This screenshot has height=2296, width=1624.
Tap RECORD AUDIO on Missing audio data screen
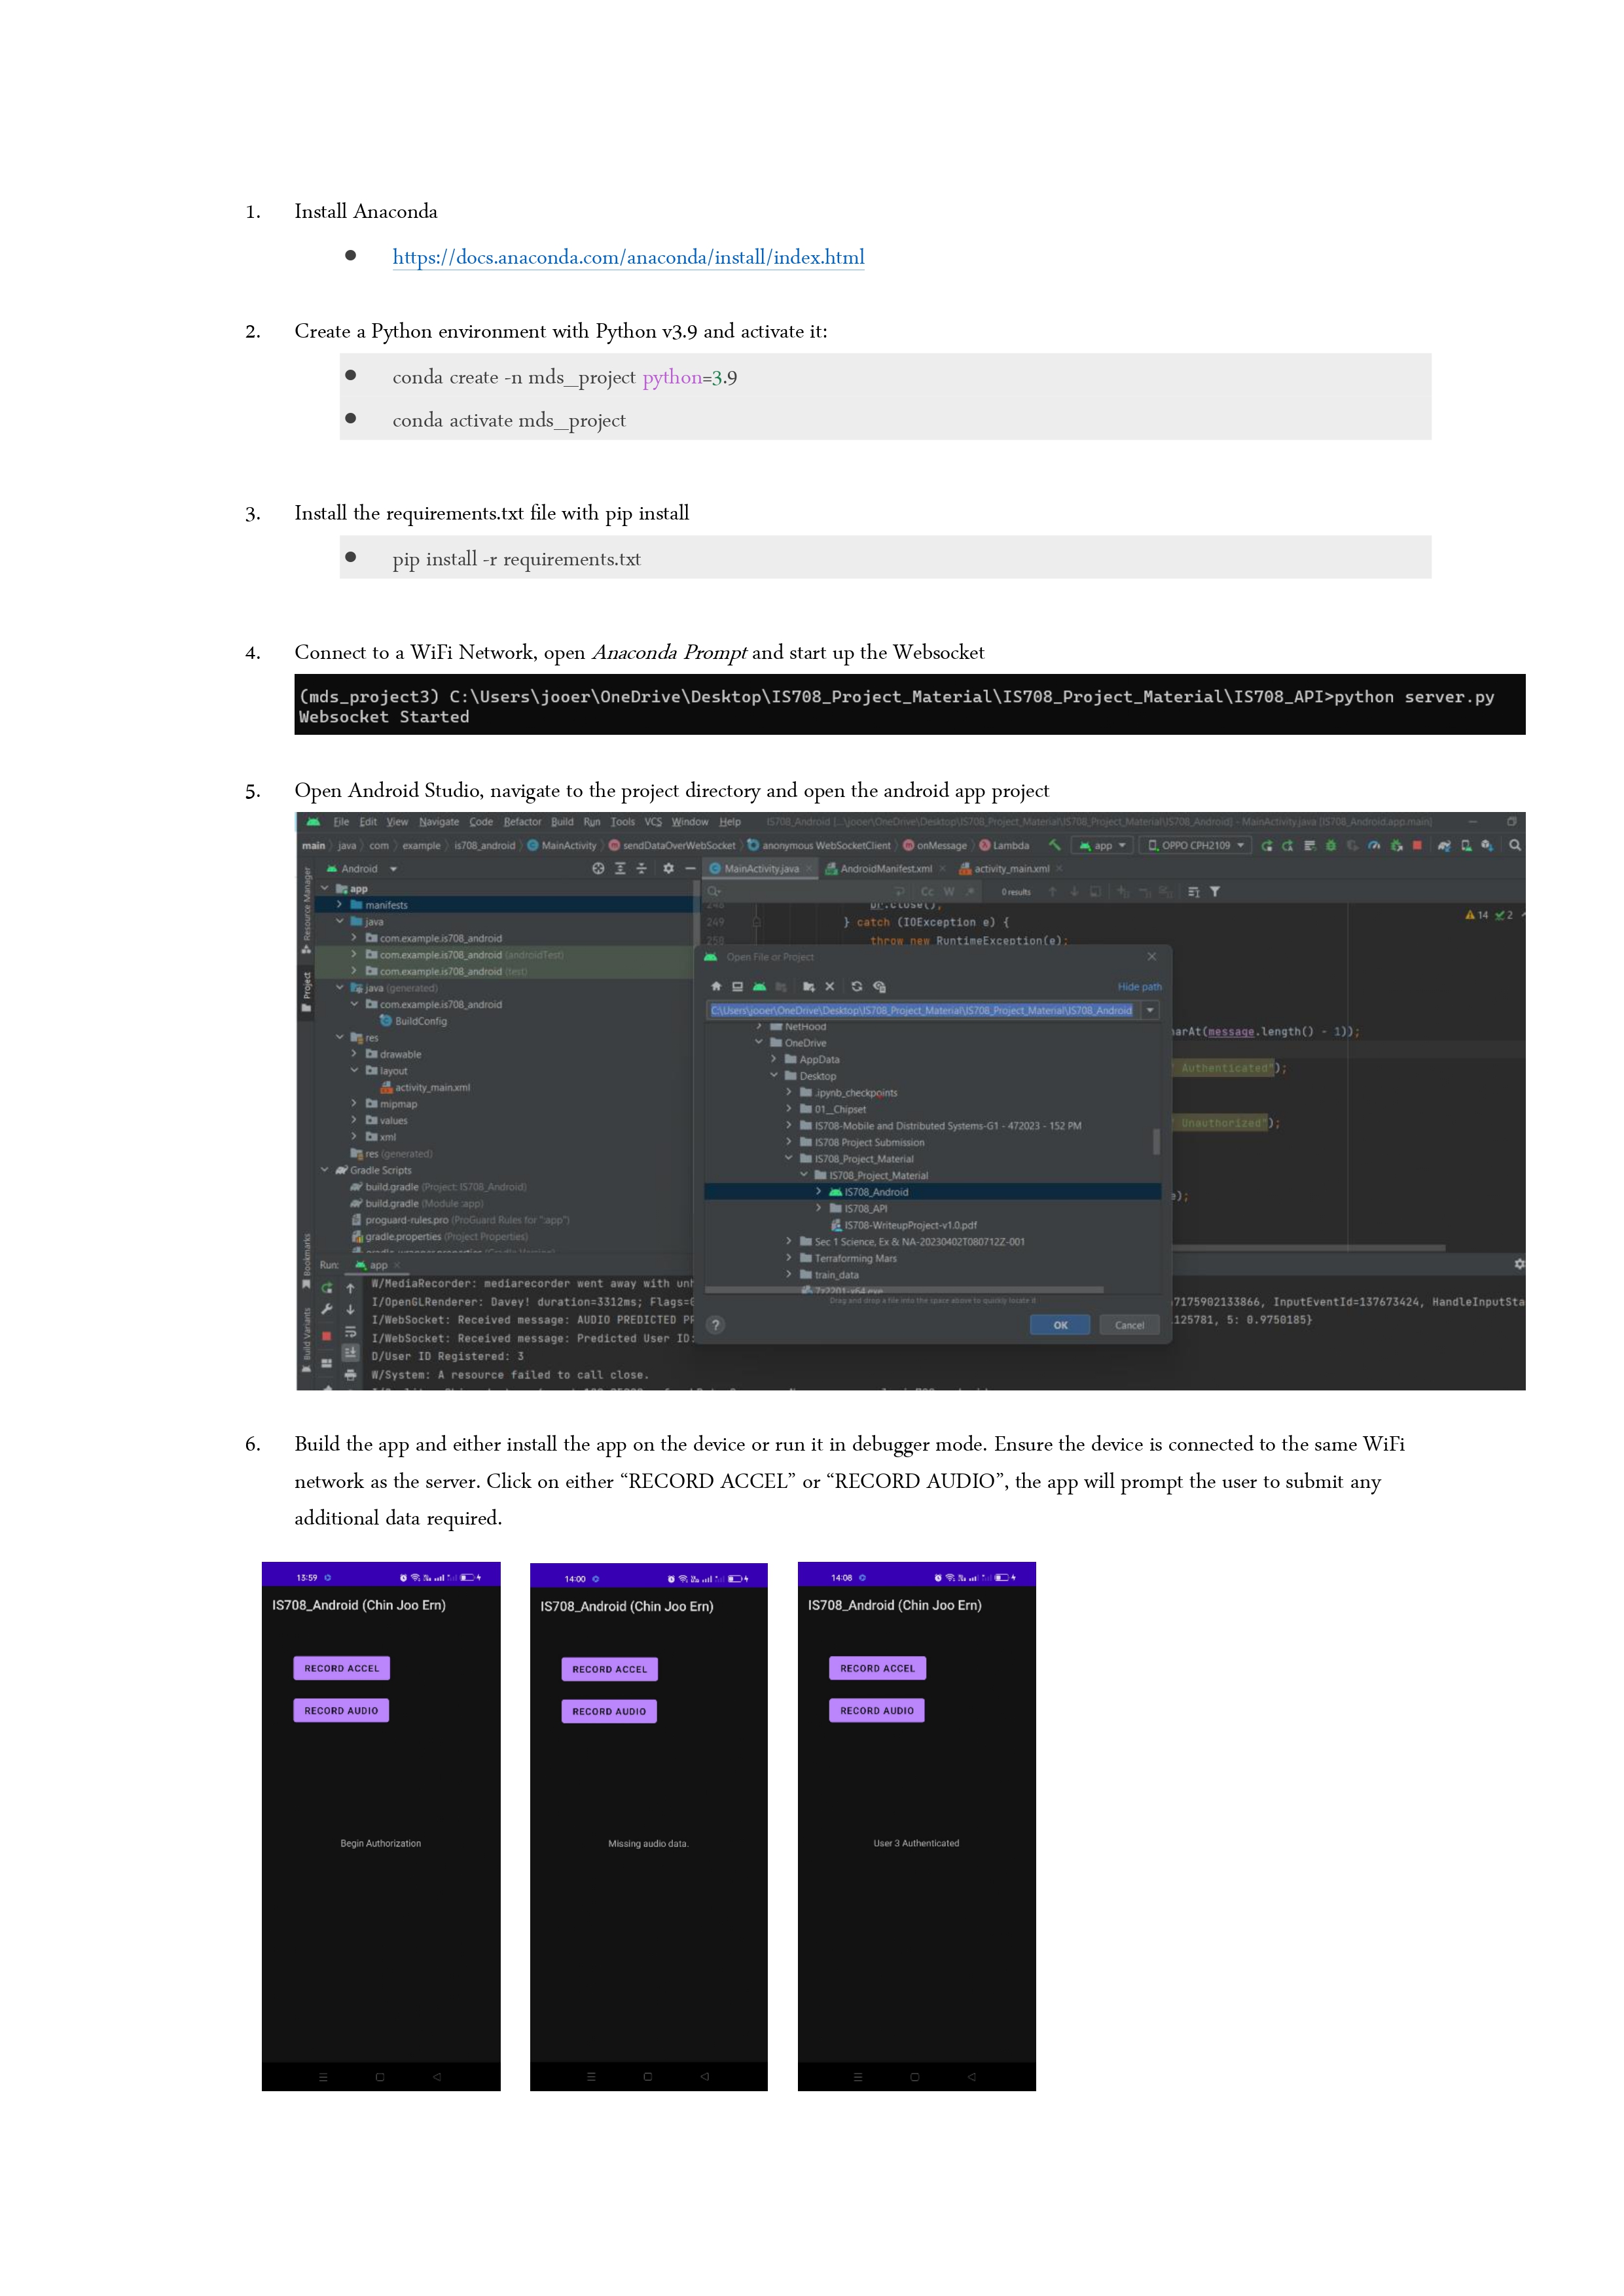click(608, 1711)
